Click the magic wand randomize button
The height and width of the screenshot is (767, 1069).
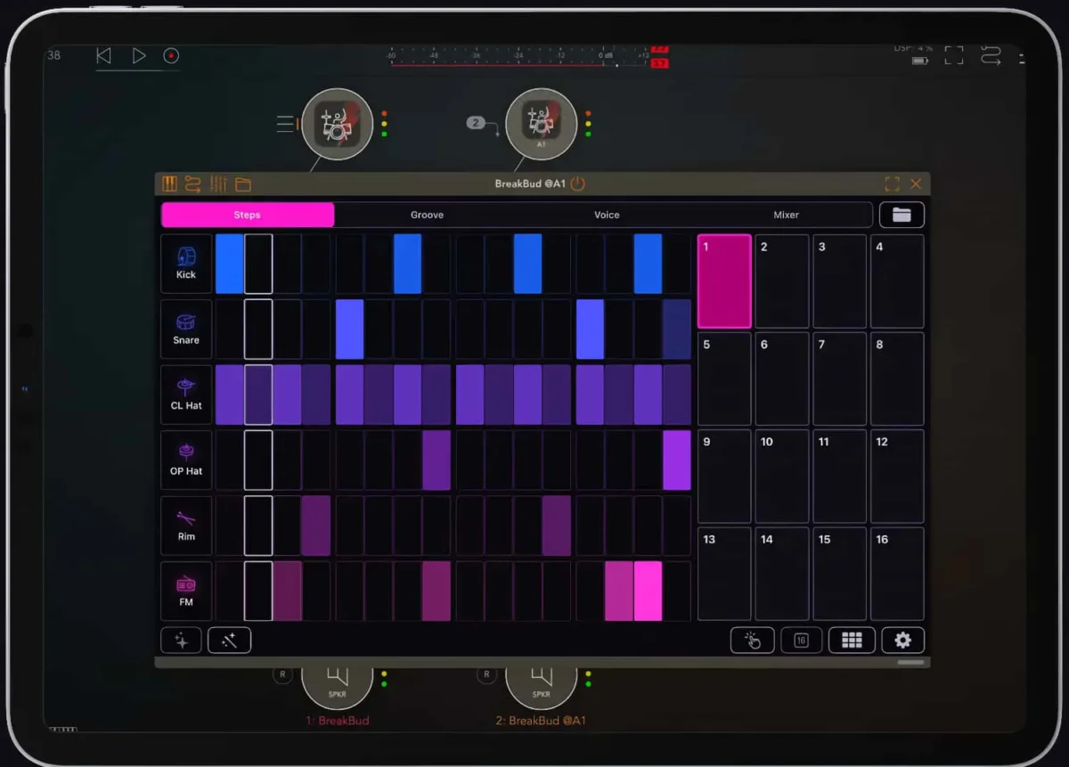click(x=229, y=641)
